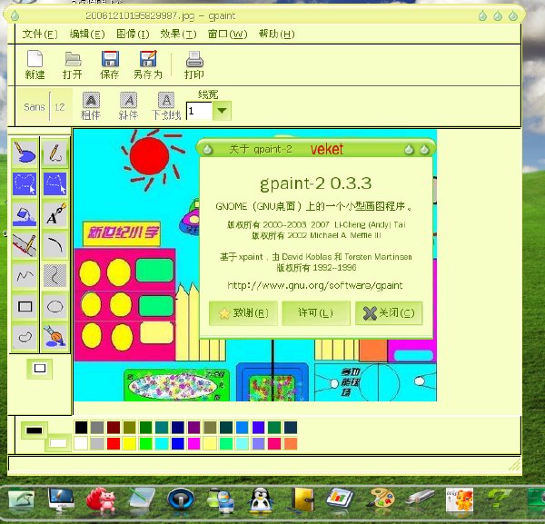
Task: Pick the magenta palette swatch
Action: (x=193, y=444)
